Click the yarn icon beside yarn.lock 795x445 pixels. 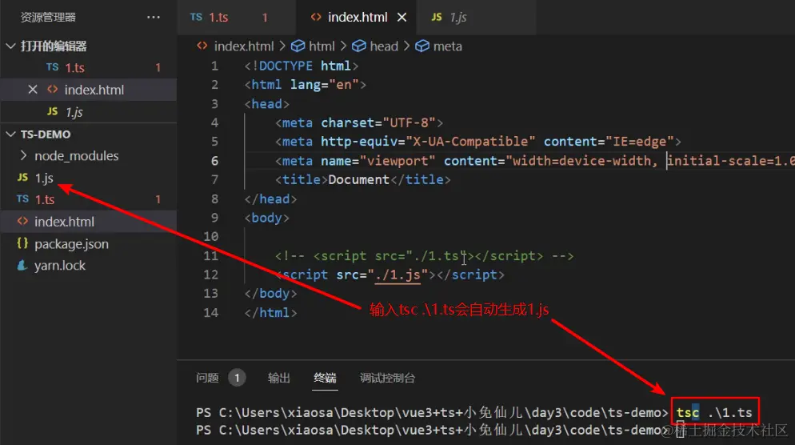(x=22, y=266)
